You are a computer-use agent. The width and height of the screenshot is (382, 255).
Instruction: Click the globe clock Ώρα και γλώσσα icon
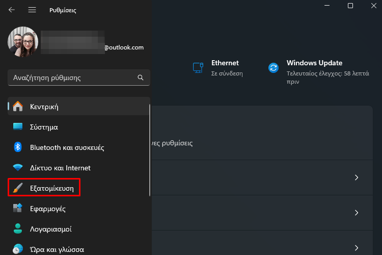click(x=18, y=249)
